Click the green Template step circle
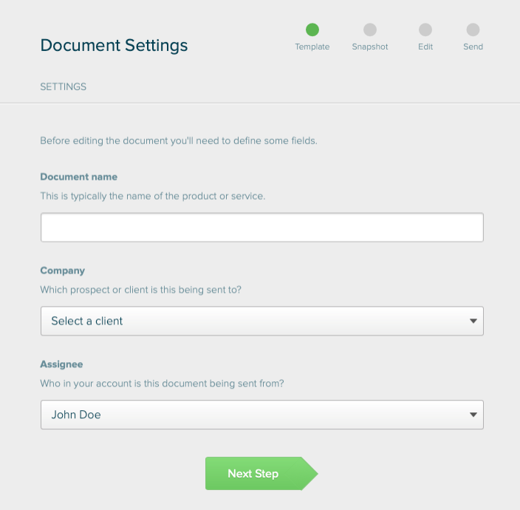The width and height of the screenshot is (520, 510). pyautogui.click(x=312, y=30)
